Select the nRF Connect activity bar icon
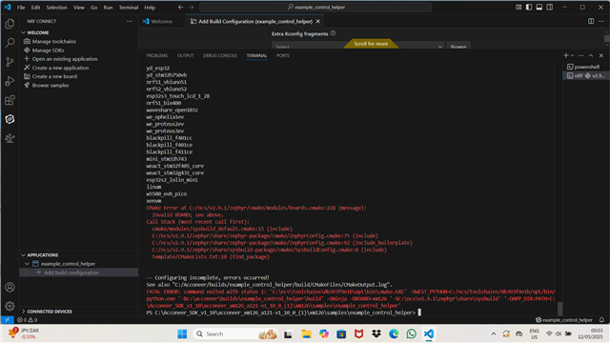This screenshot has width=610, height=343. point(10,119)
